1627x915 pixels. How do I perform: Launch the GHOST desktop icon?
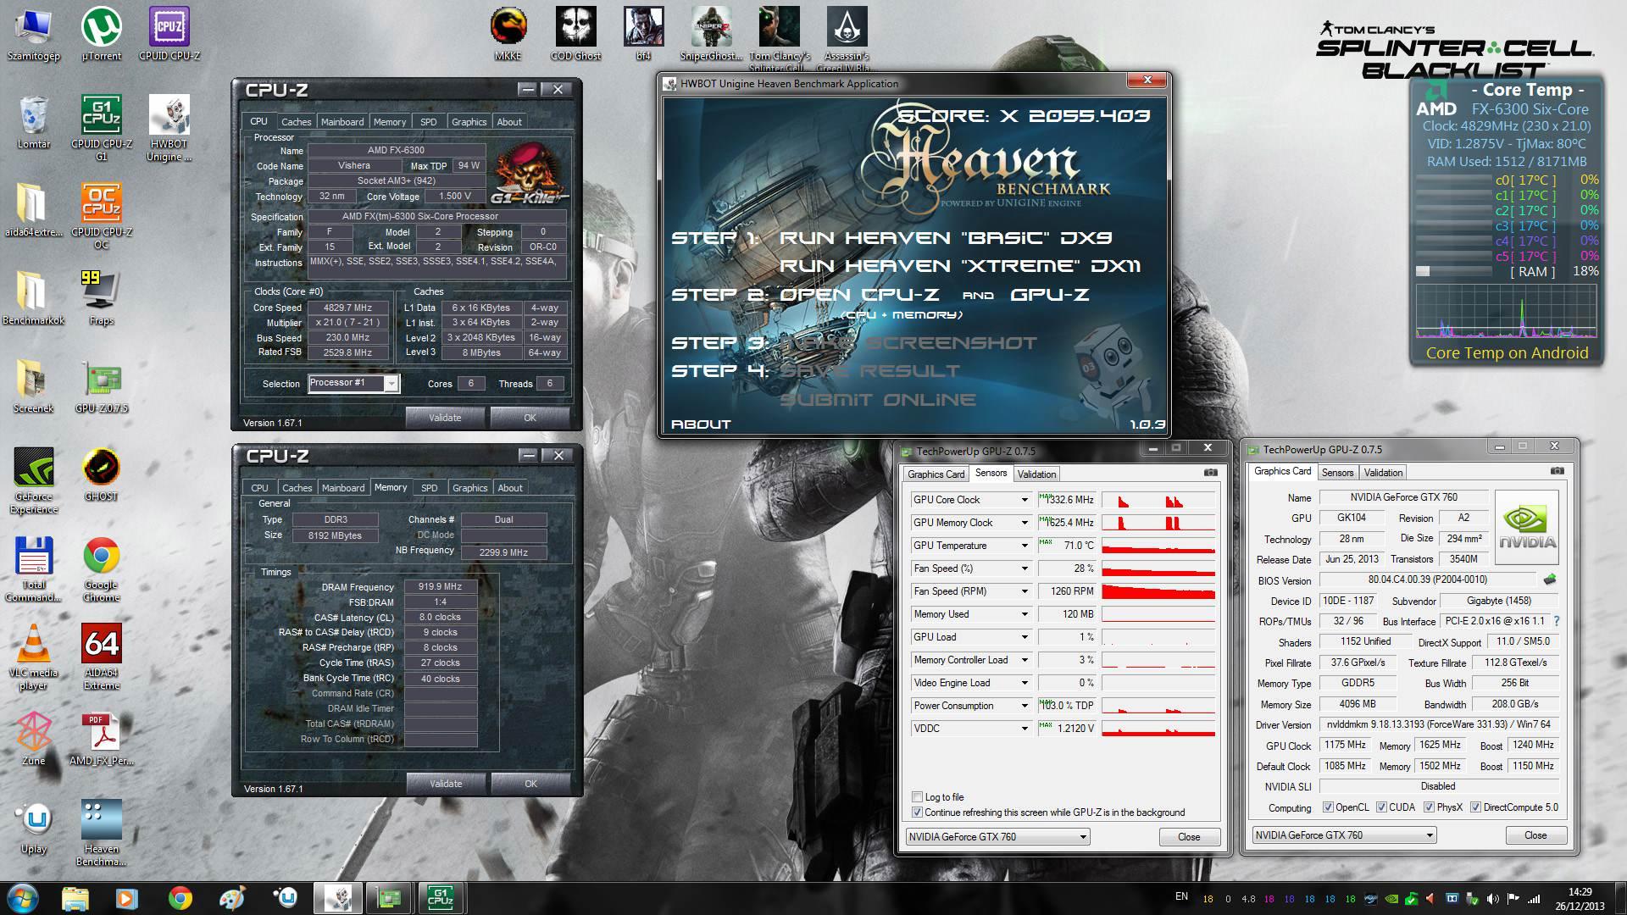click(101, 474)
